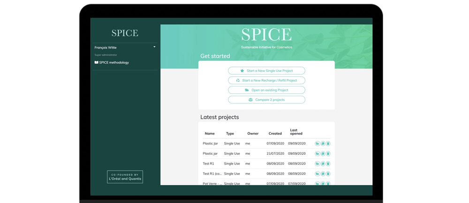Screen dimensions: 469x203
Task: Click the François Witte user name
Action: click(106, 48)
